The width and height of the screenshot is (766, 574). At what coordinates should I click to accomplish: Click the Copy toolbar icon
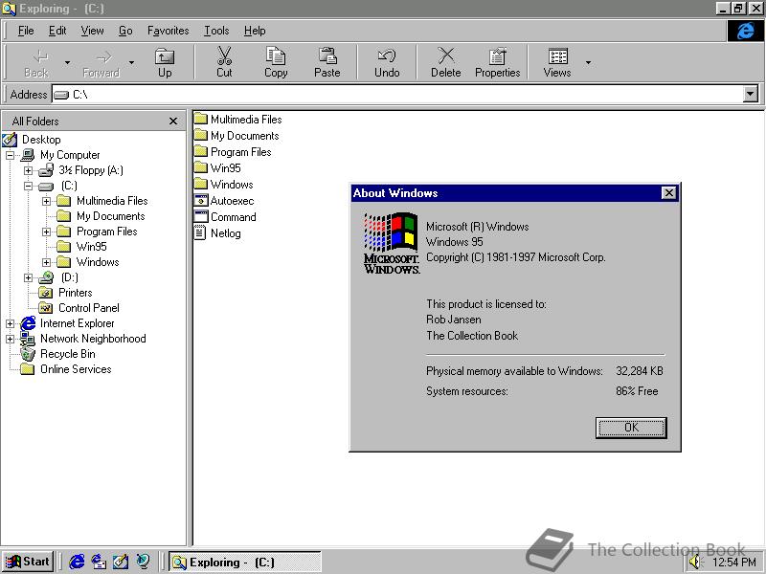coord(276,55)
